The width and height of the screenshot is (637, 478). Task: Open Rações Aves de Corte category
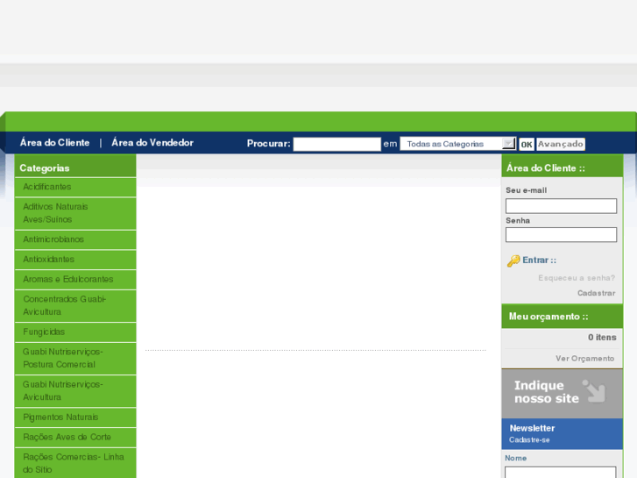(75, 438)
